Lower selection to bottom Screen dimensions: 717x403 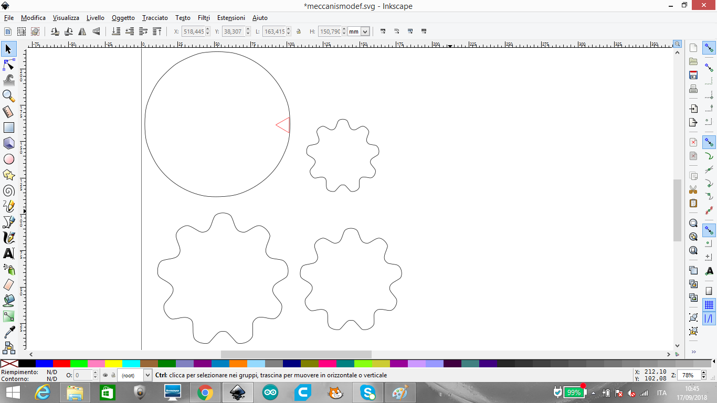(116, 31)
